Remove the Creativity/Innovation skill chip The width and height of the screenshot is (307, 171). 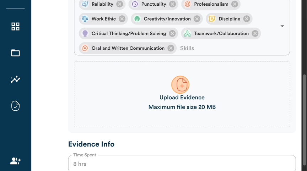pos(197,19)
